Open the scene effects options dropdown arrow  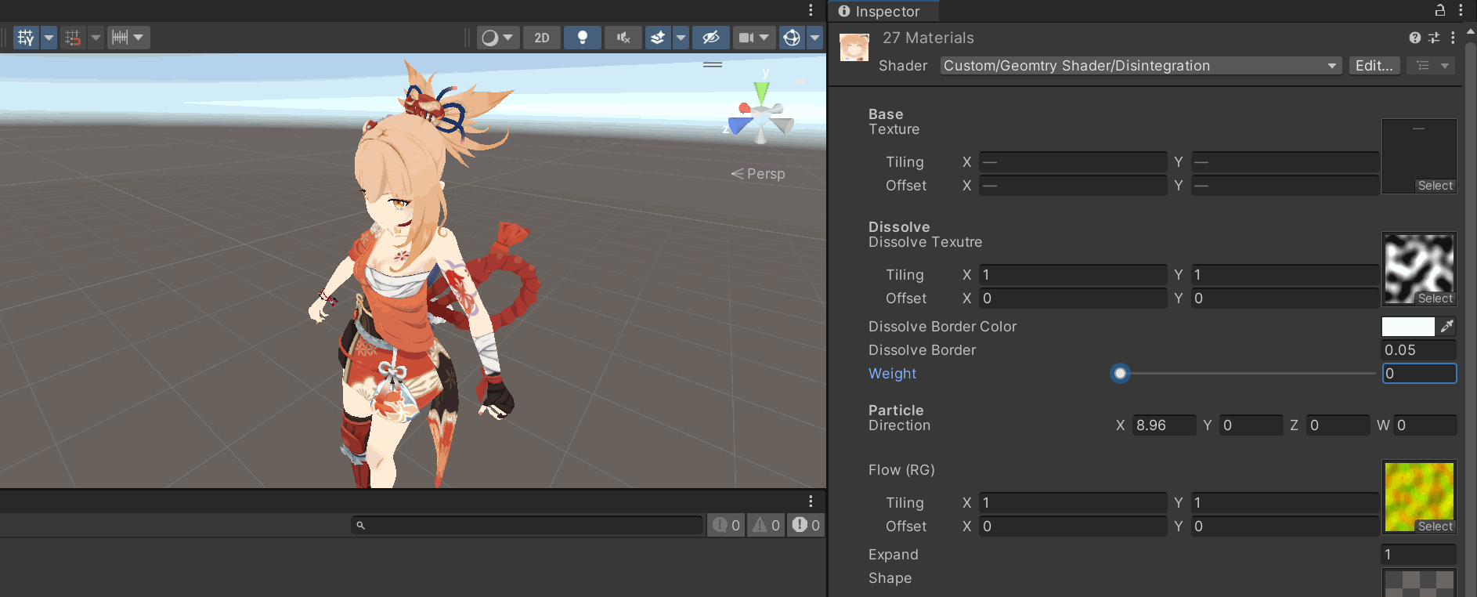coord(681,38)
